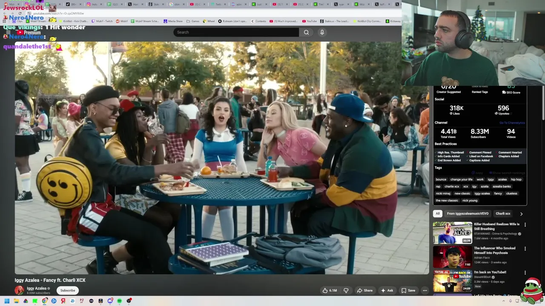Image resolution: width=545 pixels, height=306 pixels.
Task: Show more chips with right arrow
Action: (x=521, y=214)
